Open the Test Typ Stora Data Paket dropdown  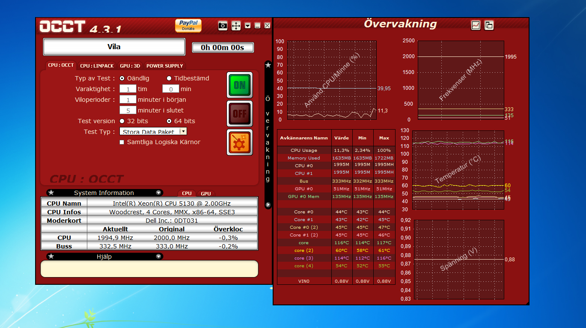[153, 132]
